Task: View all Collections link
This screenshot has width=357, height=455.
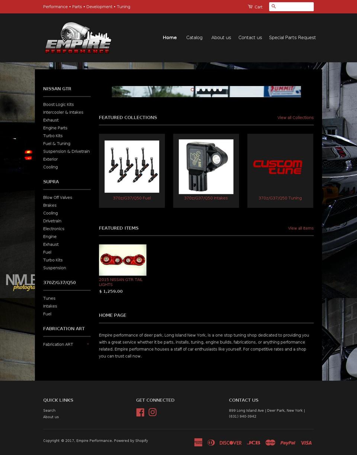Action: [x=295, y=118]
